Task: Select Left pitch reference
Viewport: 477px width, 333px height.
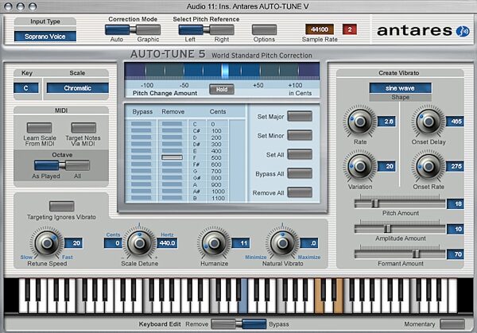Action: 191,29
